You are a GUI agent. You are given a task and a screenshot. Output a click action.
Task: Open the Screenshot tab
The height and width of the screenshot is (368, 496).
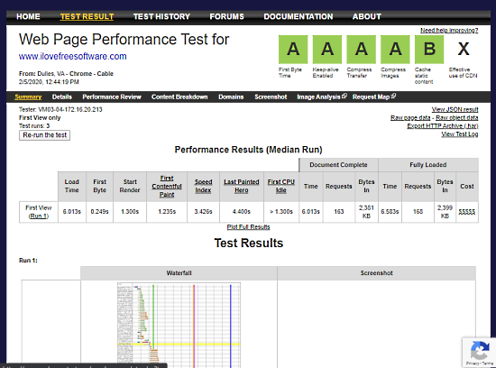tap(271, 97)
